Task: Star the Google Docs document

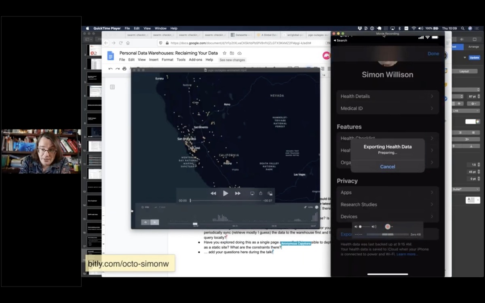Action: click(225, 53)
